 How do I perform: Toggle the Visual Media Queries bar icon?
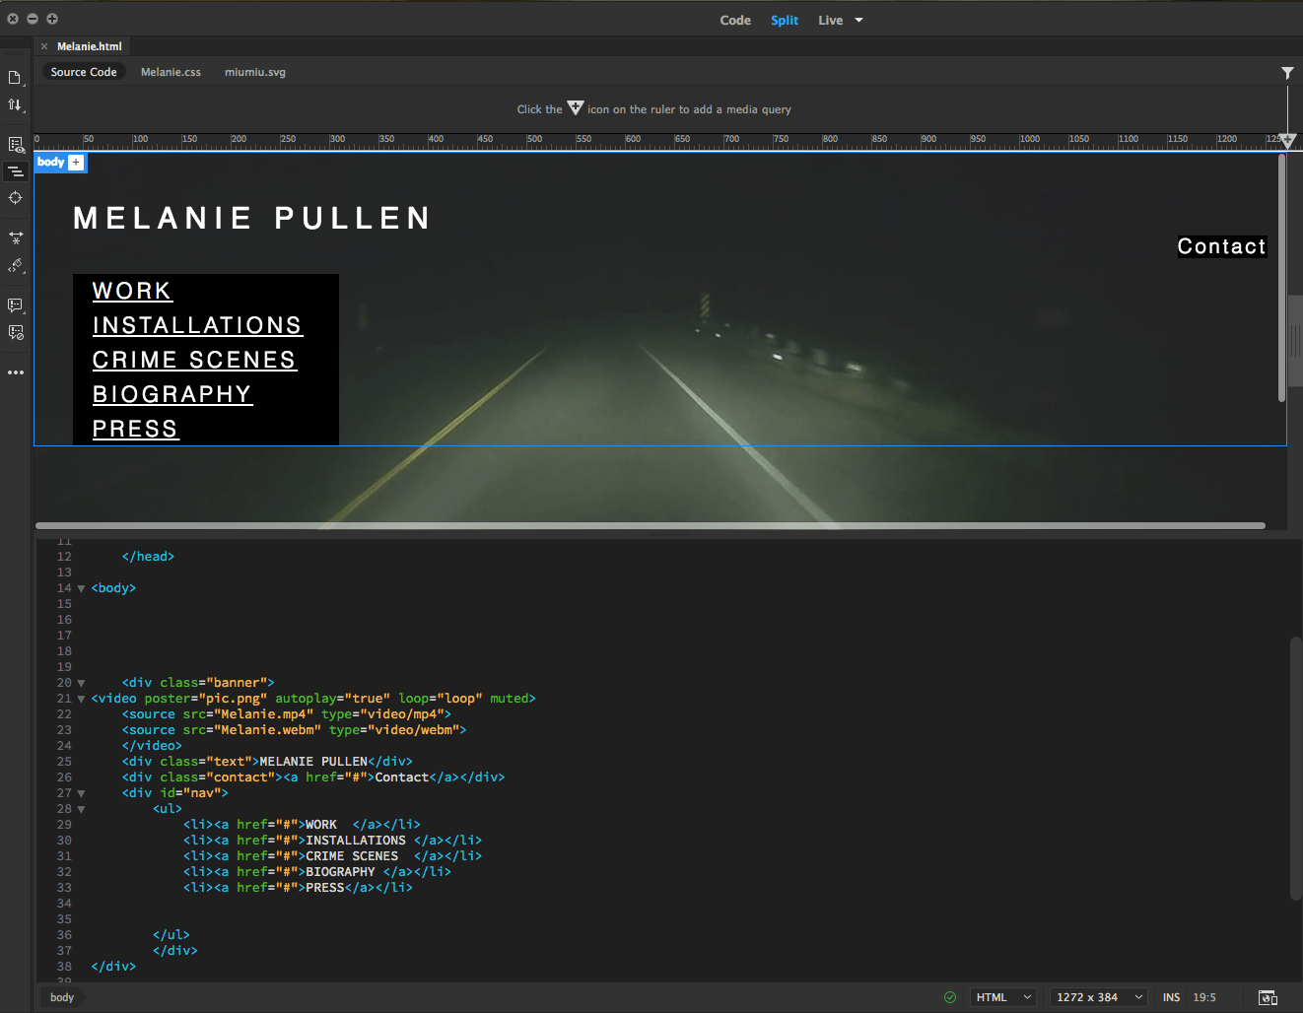click(15, 171)
